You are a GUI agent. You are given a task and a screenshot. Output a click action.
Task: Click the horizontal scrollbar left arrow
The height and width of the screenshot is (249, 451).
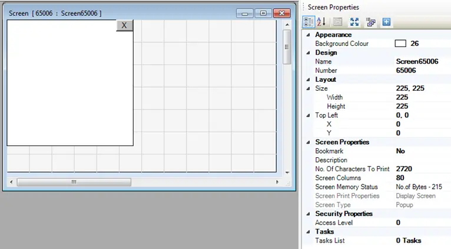(x=11, y=182)
